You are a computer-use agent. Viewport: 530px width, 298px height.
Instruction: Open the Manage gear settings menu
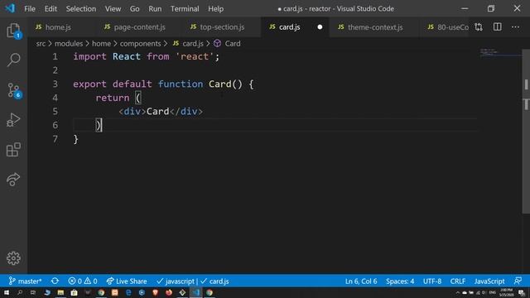tap(13, 258)
